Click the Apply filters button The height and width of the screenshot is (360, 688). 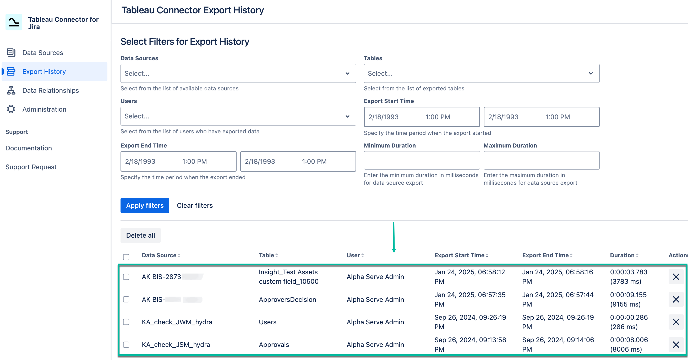(x=145, y=205)
